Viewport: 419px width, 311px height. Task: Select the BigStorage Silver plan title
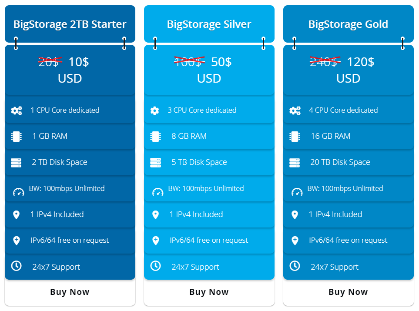click(209, 24)
